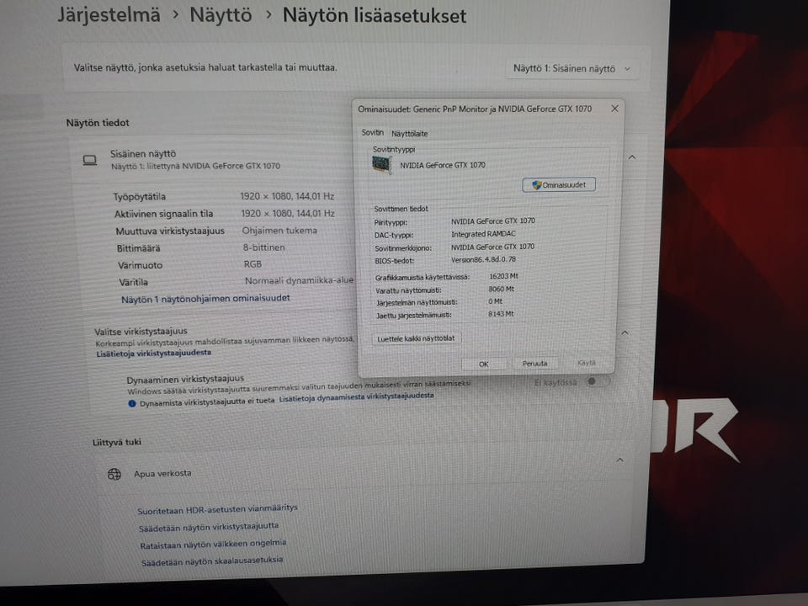Screen dimensions: 808x606
Task: Click the Näytön tiedot heading
Action: tap(98, 123)
